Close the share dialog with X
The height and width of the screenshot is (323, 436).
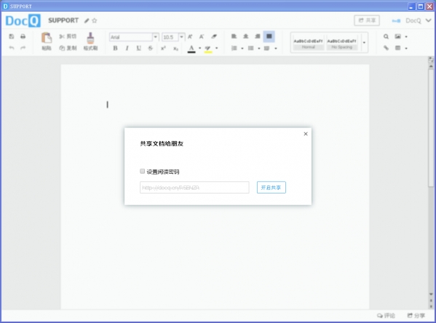[x=306, y=134]
